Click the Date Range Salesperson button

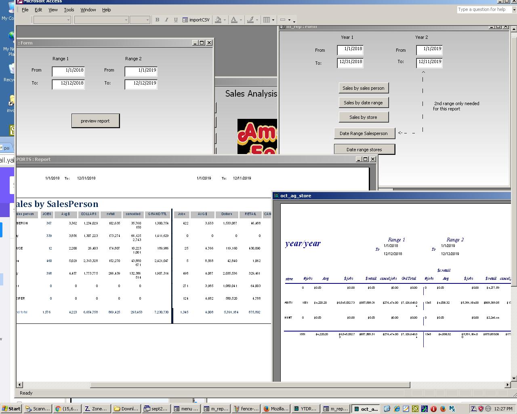click(364, 133)
